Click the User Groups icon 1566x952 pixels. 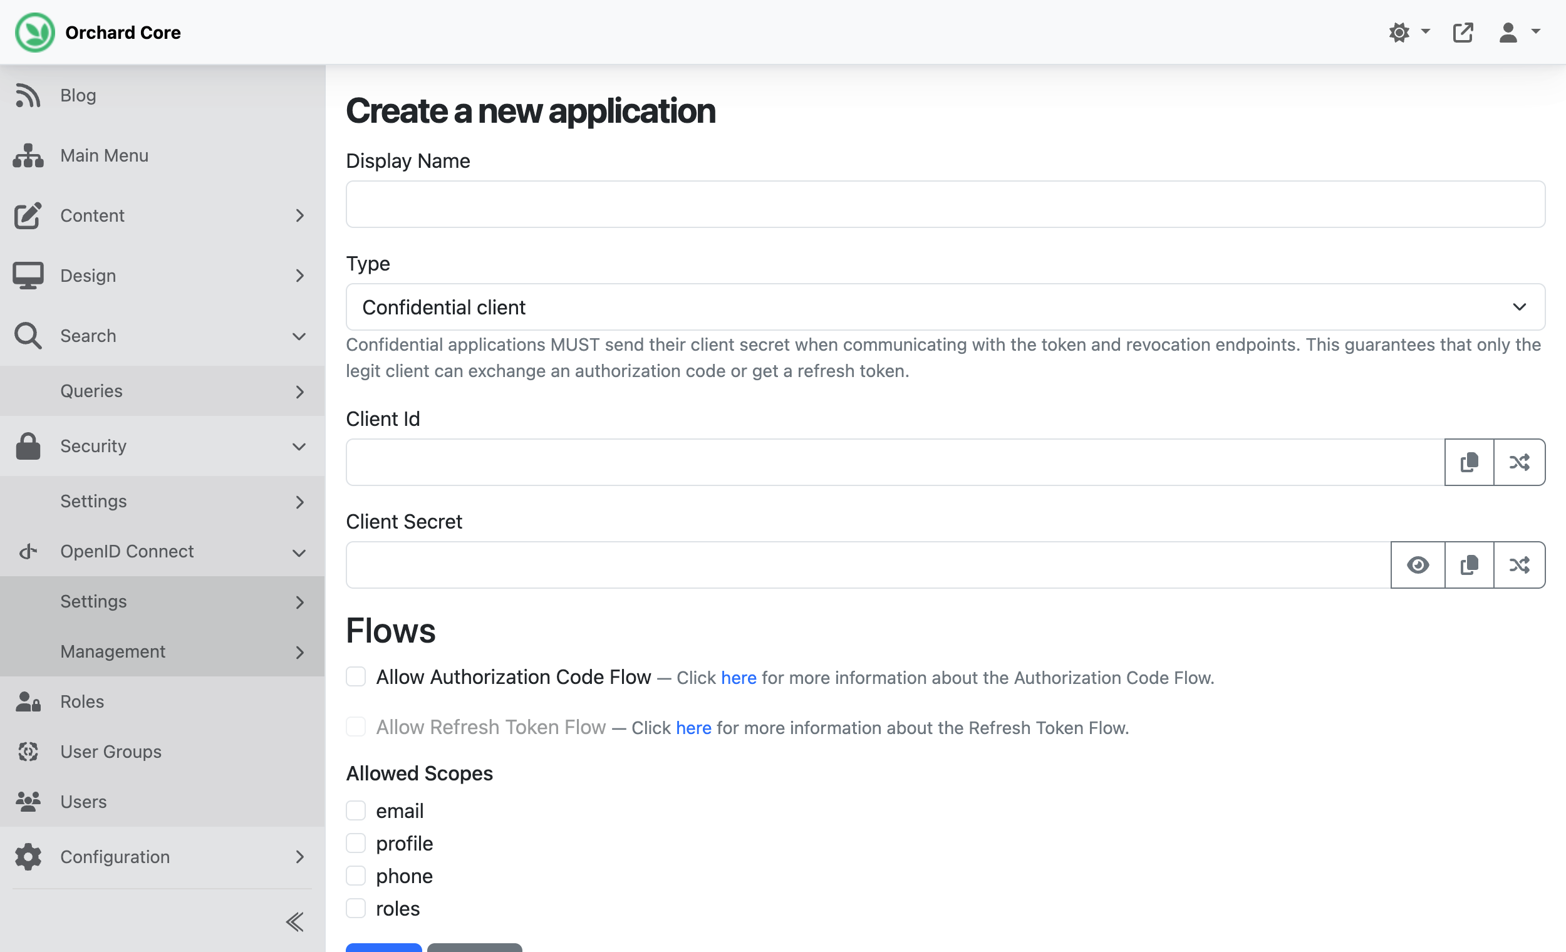click(x=28, y=752)
